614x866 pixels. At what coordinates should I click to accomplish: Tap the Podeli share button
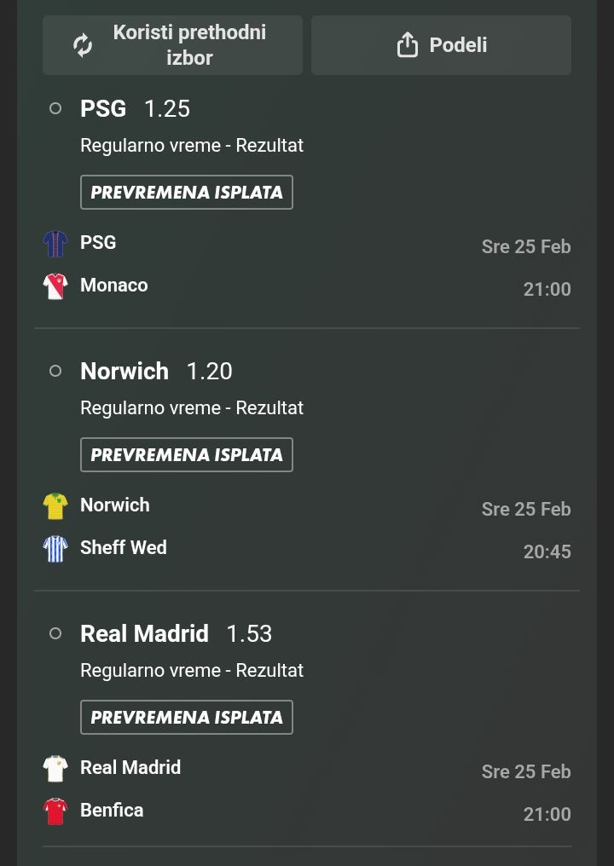pyautogui.click(x=441, y=45)
